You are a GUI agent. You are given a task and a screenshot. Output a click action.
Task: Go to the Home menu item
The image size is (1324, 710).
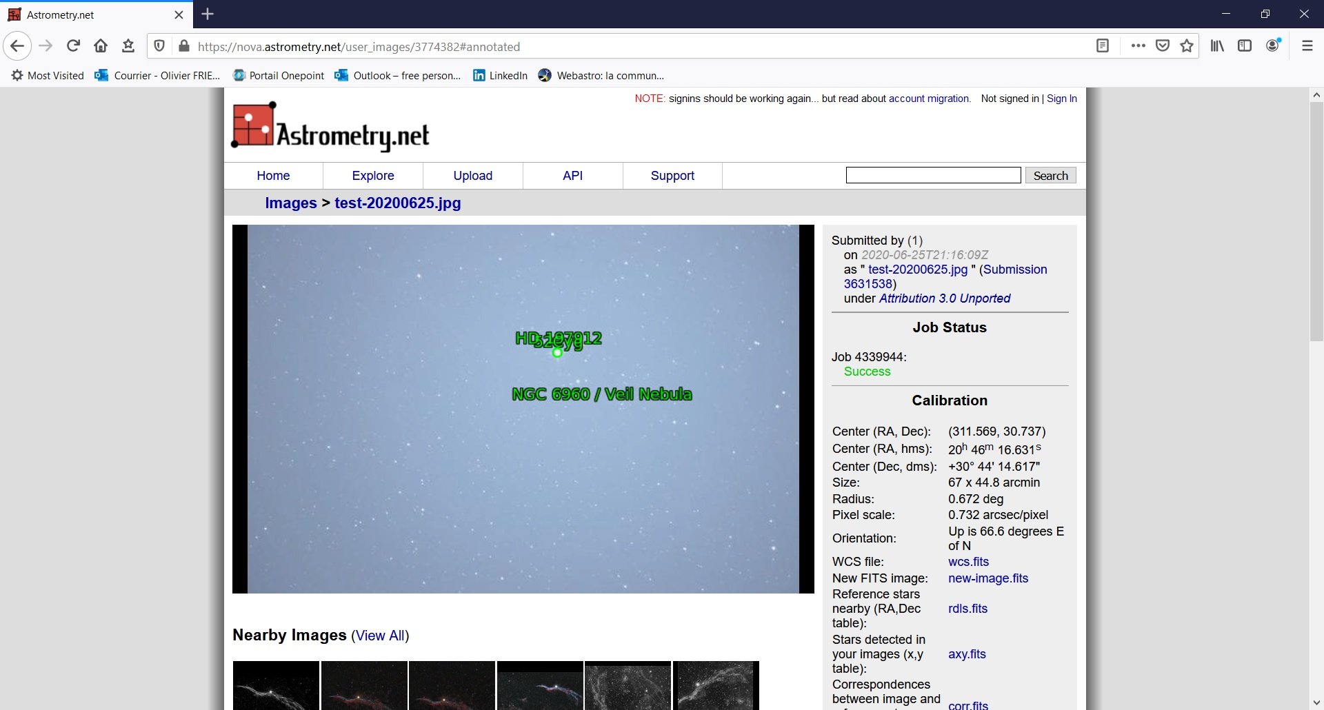[x=273, y=176]
